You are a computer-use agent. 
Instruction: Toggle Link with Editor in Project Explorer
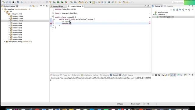tap(34, 6)
